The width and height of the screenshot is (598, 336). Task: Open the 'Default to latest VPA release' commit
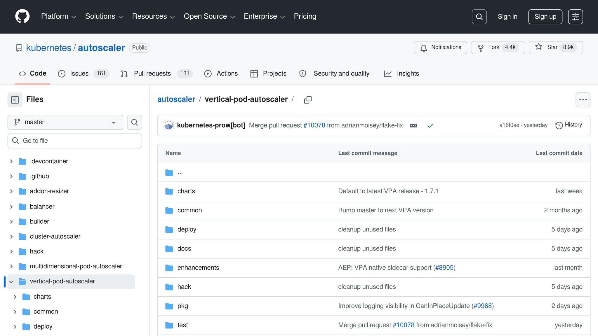pyautogui.click(x=388, y=191)
